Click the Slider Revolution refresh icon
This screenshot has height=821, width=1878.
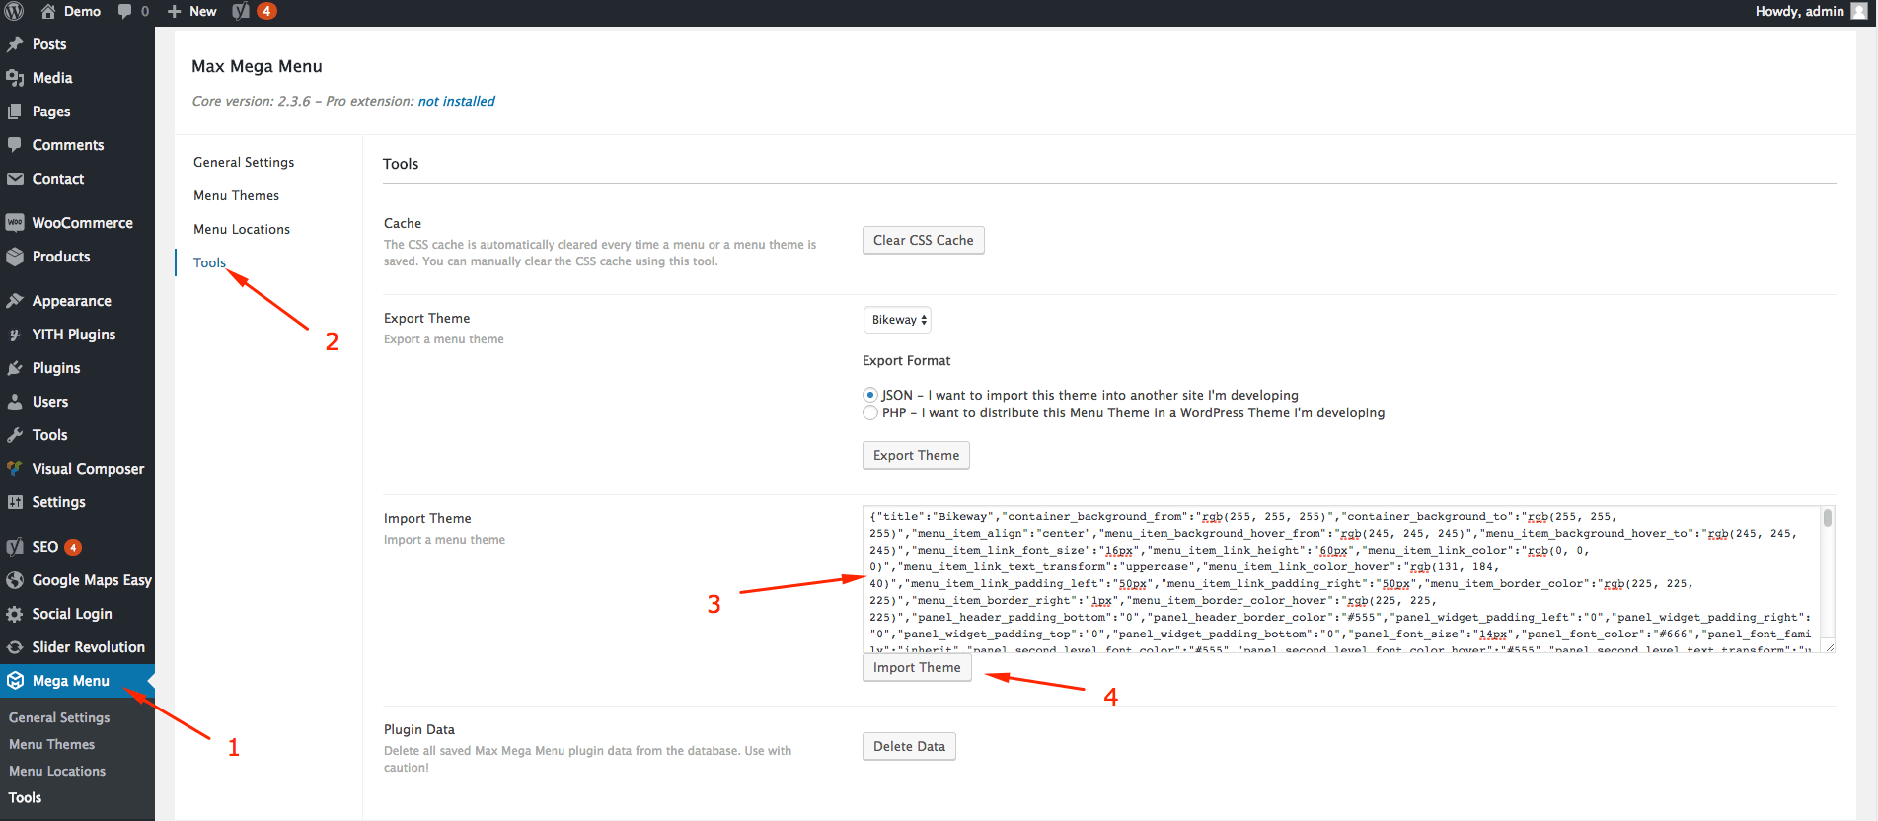(x=15, y=647)
